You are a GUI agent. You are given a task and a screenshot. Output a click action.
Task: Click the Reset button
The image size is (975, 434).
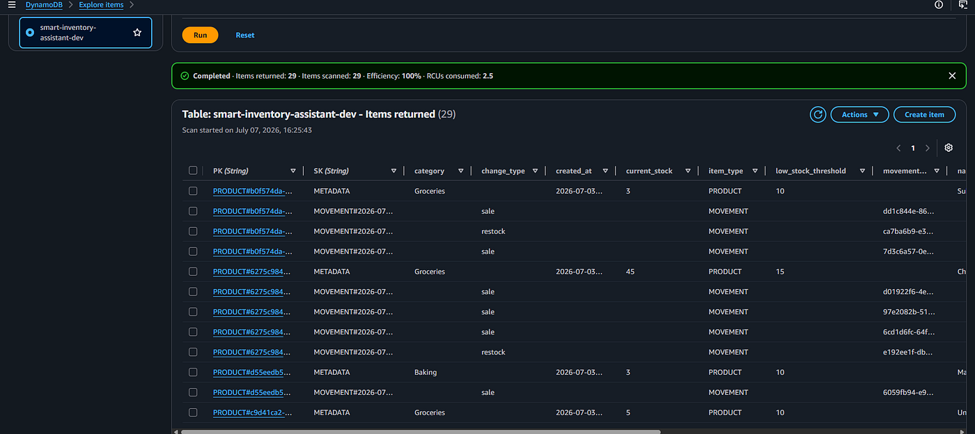pyautogui.click(x=245, y=35)
